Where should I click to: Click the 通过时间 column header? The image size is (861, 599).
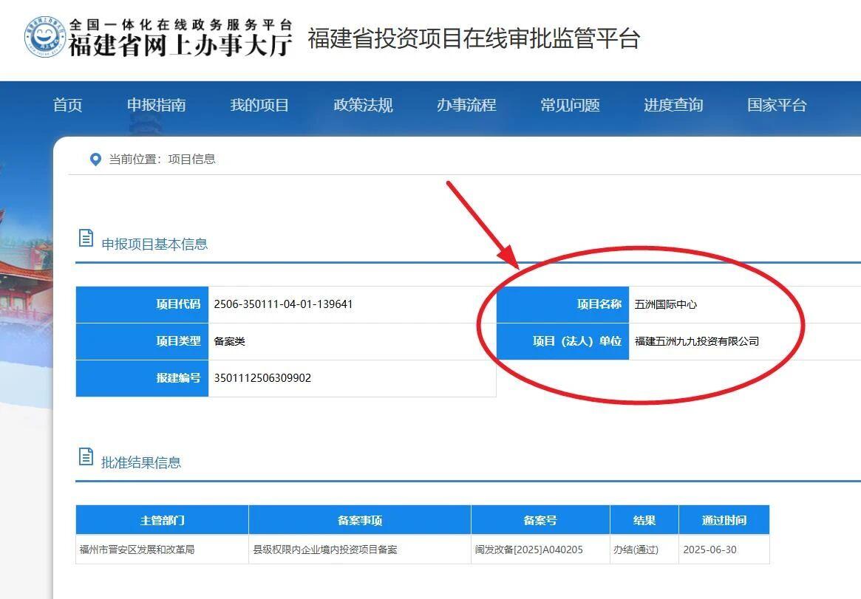pyautogui.click(x=724, y=520)
